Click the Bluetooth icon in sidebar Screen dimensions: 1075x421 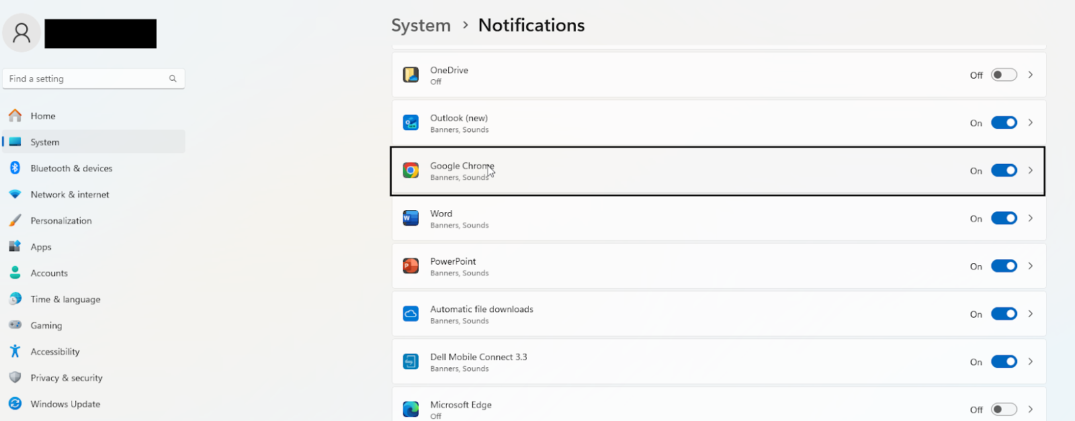[x=15, y=168]
